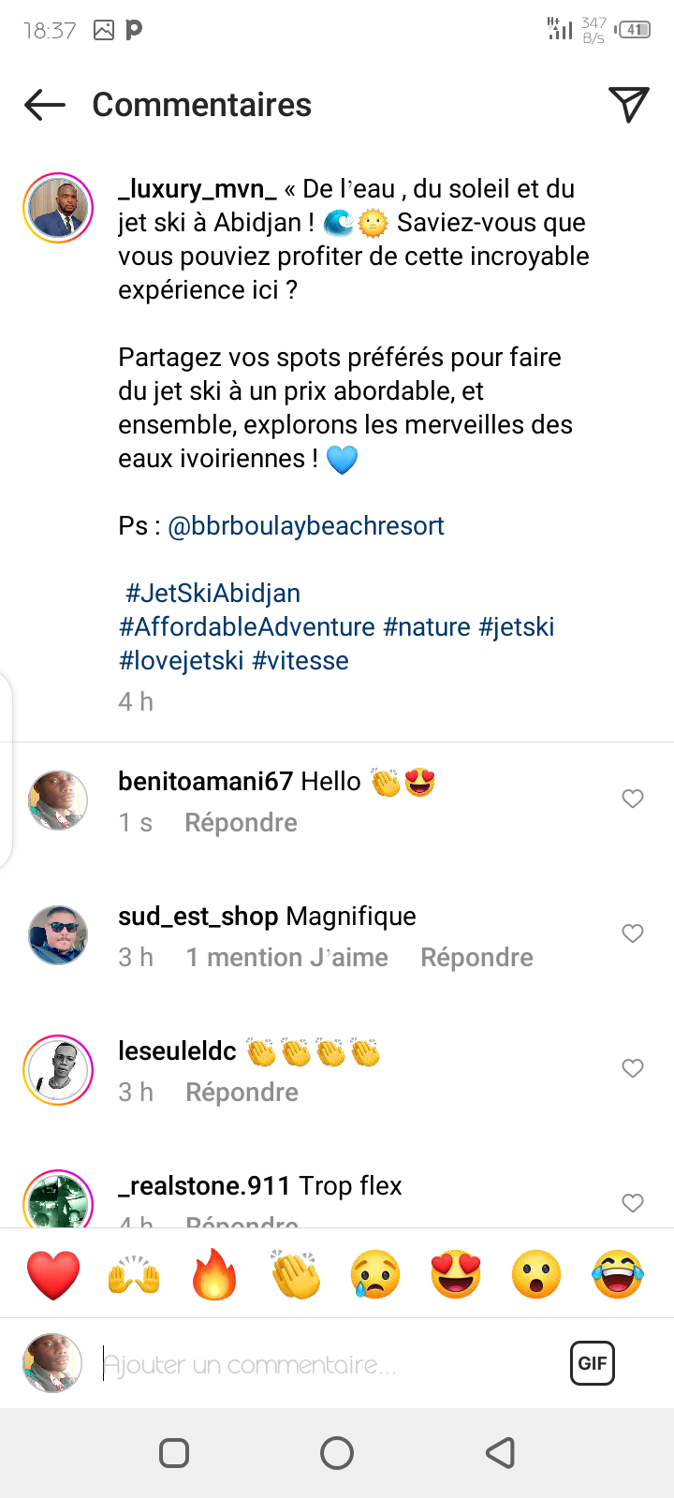Image resolution: width=674 pixels, height=1498 pixels.
Task: Open the #JetSkiAbidjan hashtag
Action: 213,594
